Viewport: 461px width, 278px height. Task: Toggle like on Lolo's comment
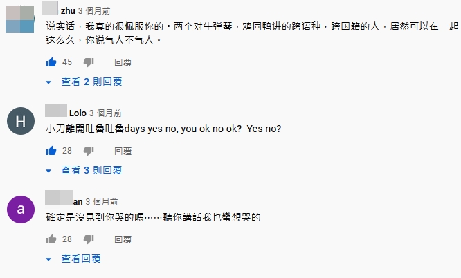pyautogui.click(x=51, y=151)
